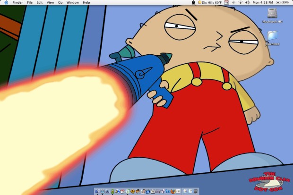Launch Microsoft Word W icon in Dock
The height and width of the screenshot is (195, 293).
point(168,191)
